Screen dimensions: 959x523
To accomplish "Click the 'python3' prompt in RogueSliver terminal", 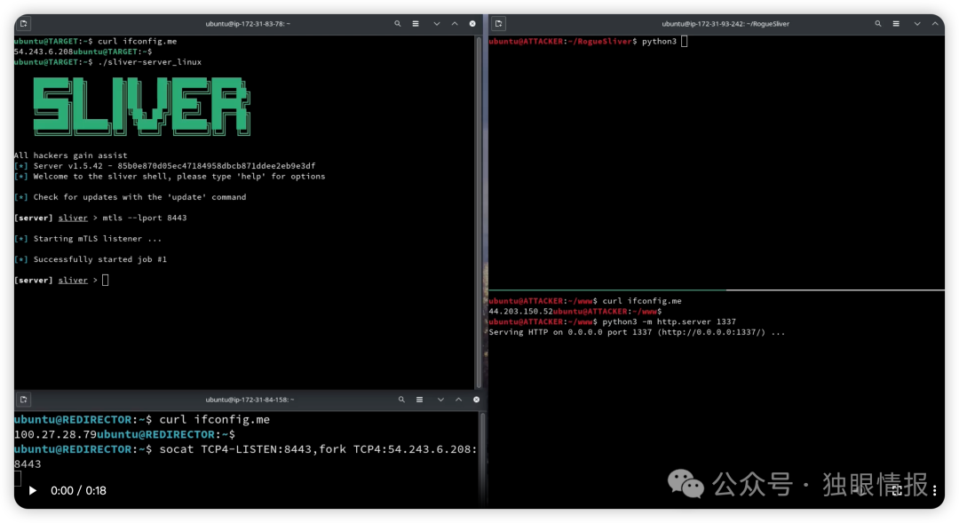I will point(659,41).
